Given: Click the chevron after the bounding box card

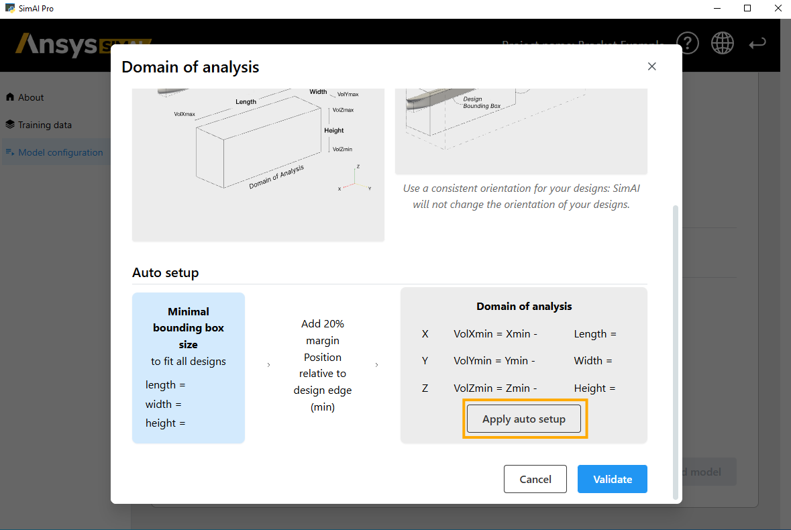Looking at the screenshot, I should click(x=269, y=365).
